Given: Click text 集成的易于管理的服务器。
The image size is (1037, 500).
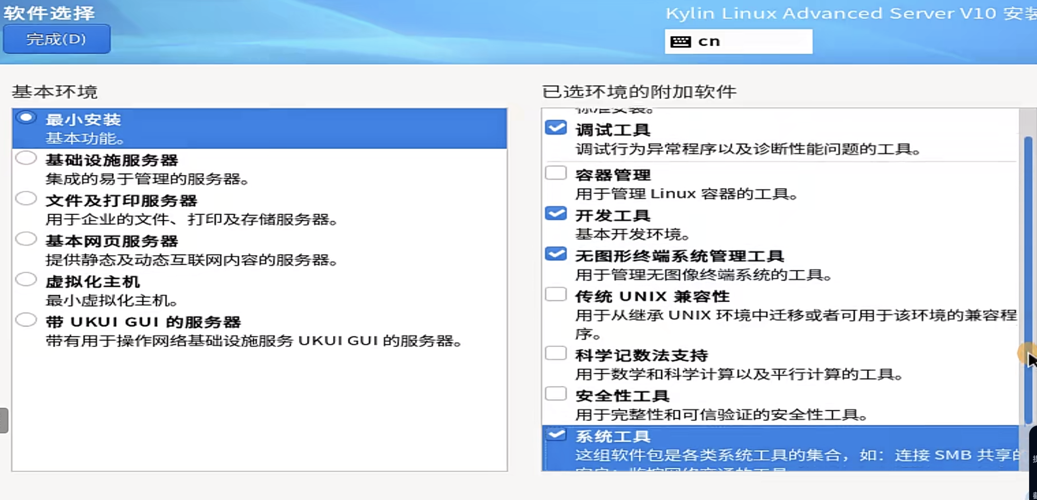Looking at the screenshot, I should 147,179.
